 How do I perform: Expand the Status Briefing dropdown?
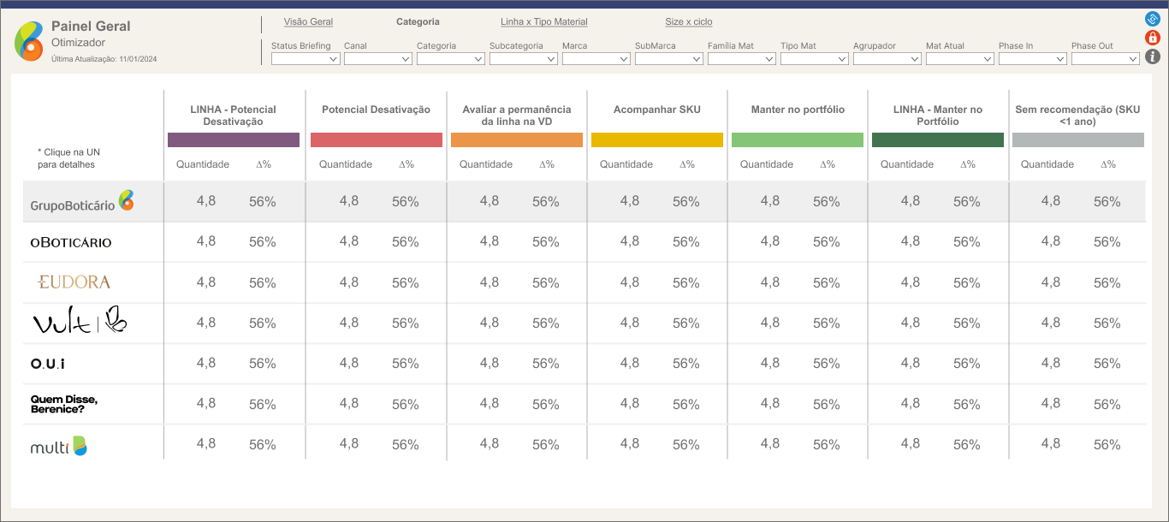click(x=306, y=59)
